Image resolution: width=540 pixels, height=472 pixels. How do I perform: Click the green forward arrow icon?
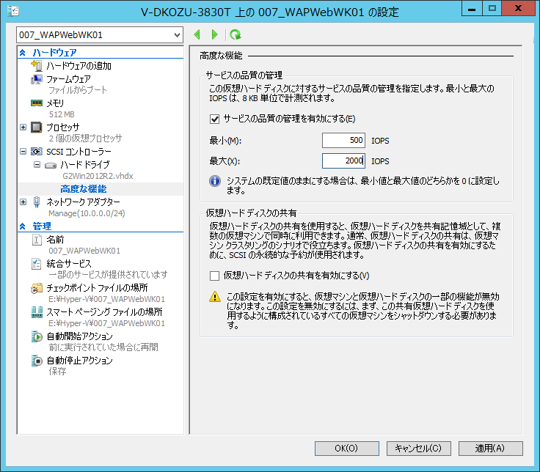pos(214,34)
